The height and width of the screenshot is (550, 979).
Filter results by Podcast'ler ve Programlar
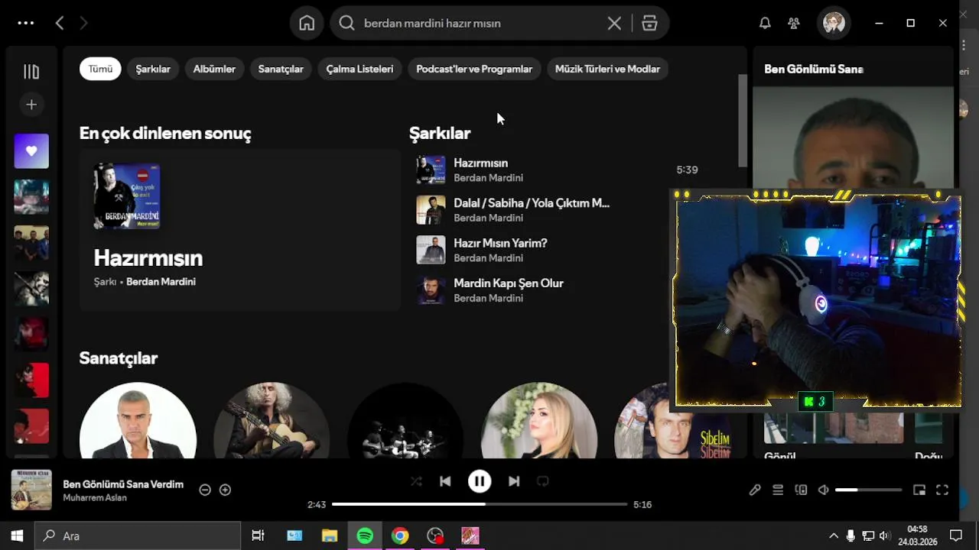[474, 69]
